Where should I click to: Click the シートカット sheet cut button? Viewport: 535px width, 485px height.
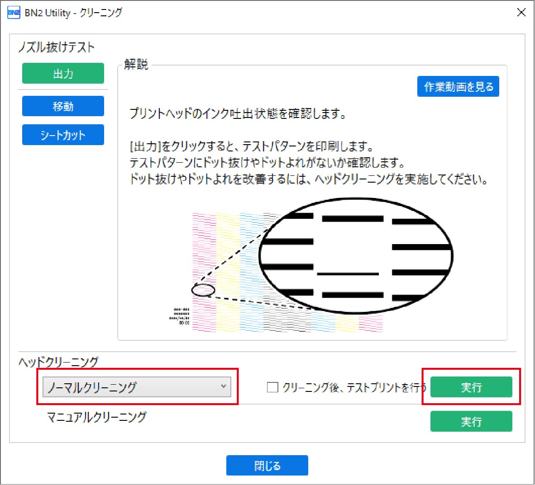tap(63, 135)
